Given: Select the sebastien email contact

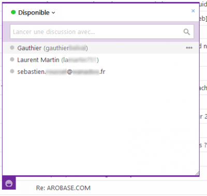Looking at the screenshot, I should pyautogui.click(x=101, y=72).
